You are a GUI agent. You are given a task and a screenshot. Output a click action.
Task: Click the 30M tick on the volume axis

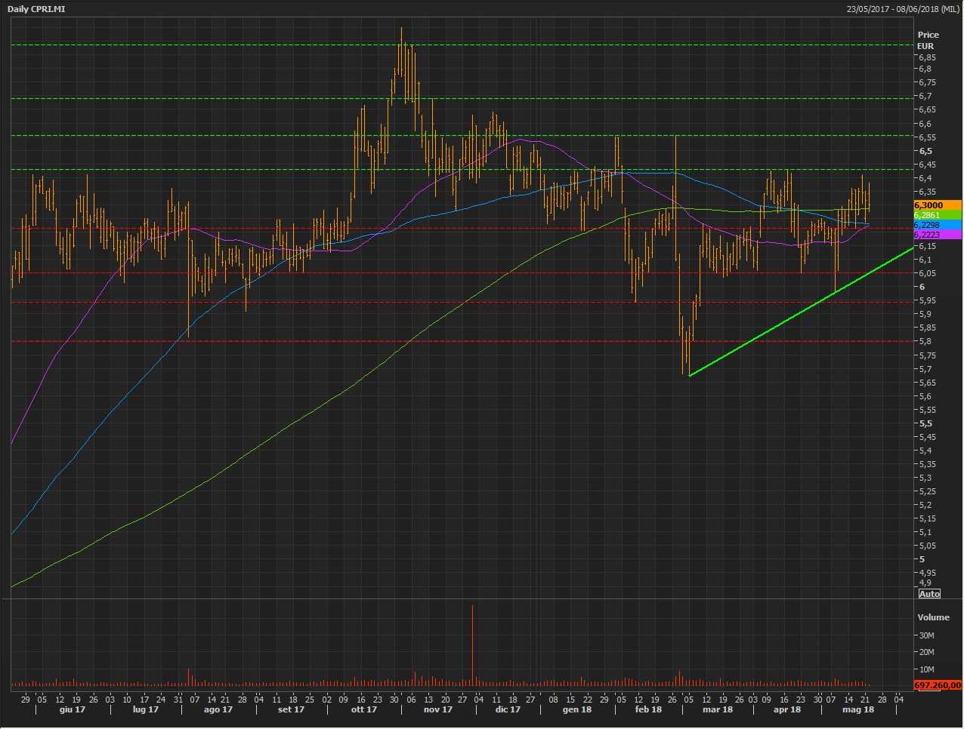click(926, 635)
